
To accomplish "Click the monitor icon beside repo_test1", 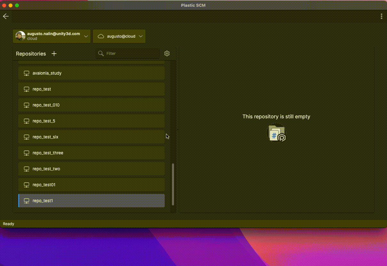I will [26, 201].
